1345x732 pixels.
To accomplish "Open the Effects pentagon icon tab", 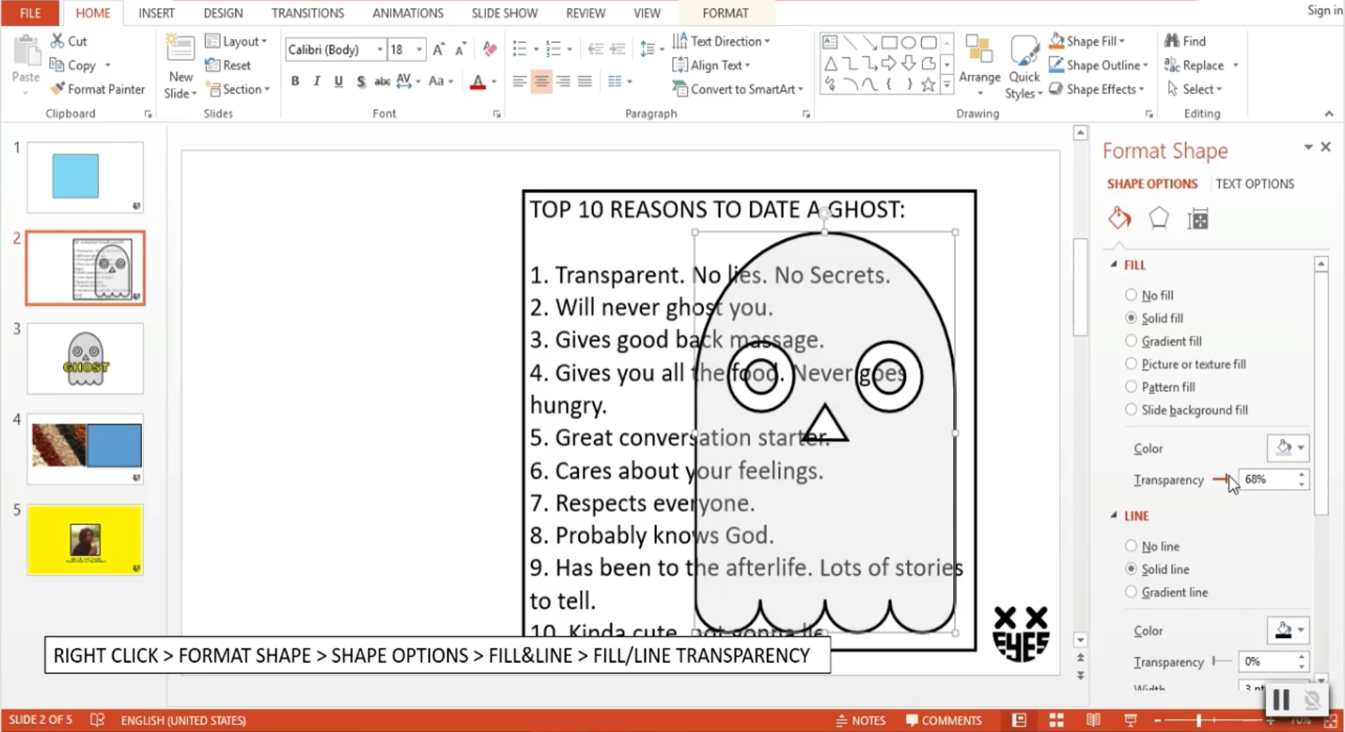I will [x=1158, y=218].
